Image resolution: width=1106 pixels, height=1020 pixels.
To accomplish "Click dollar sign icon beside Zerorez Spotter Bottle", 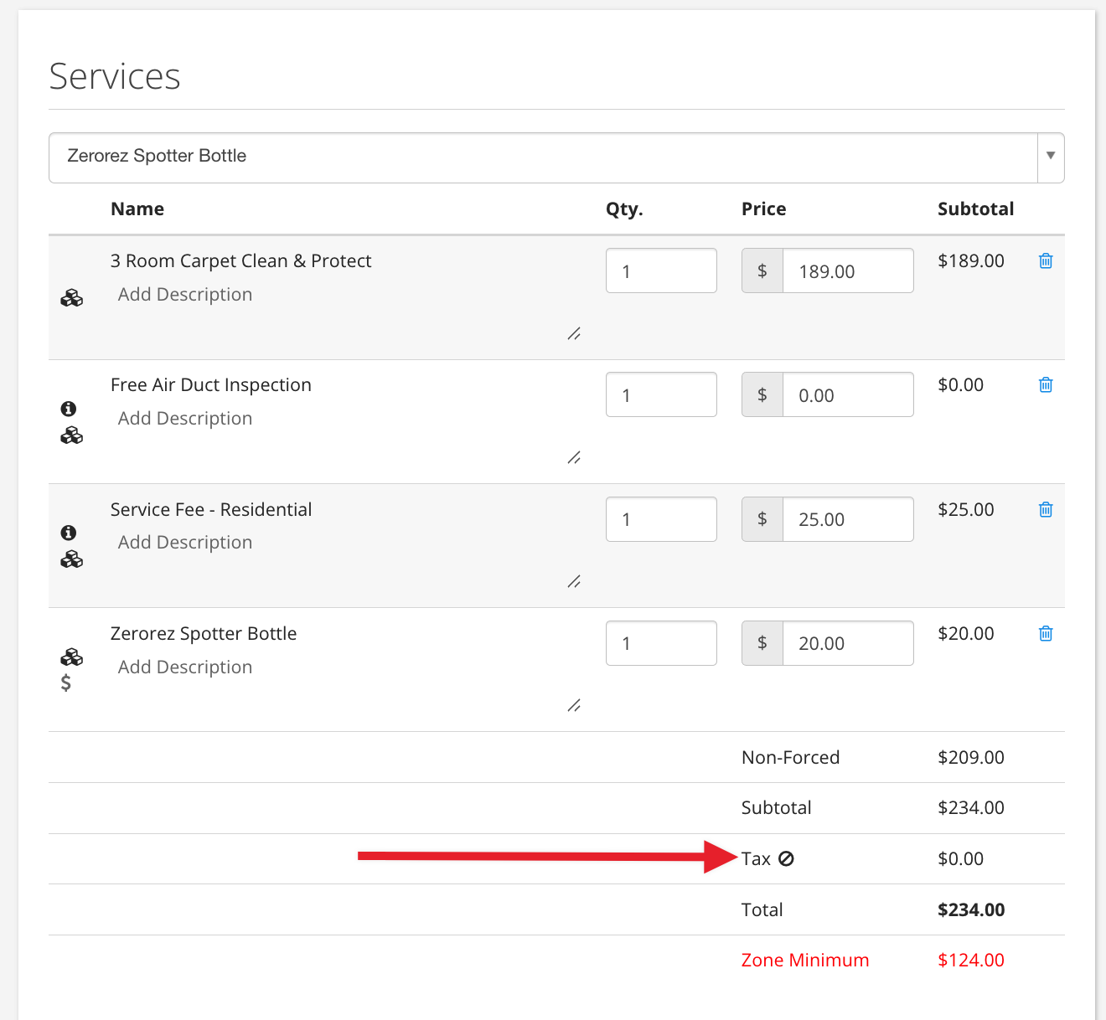I will 66,683.
